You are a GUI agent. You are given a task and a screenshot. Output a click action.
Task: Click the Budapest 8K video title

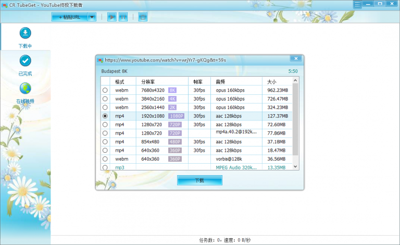pos(114,71)
